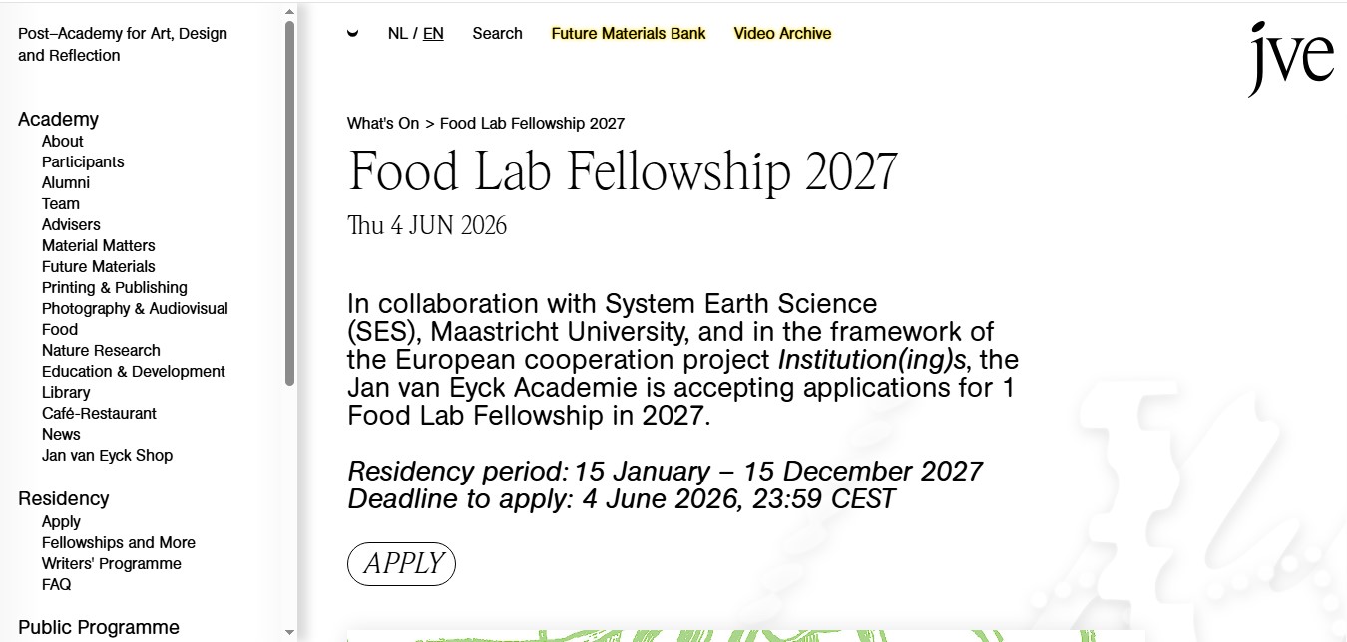Screen dimensions: 1347x642
Task: Open the Public Programme section heading
Action: pyautogui.click(x=98, y=627)
